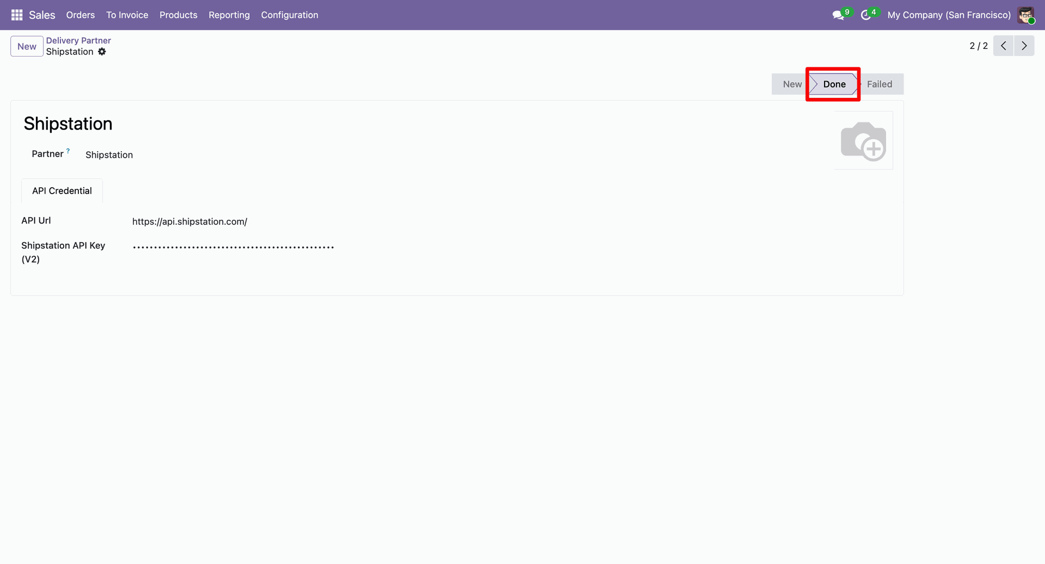Set status to New in statusbar
1045x564 pixels.
click(791, 84)
